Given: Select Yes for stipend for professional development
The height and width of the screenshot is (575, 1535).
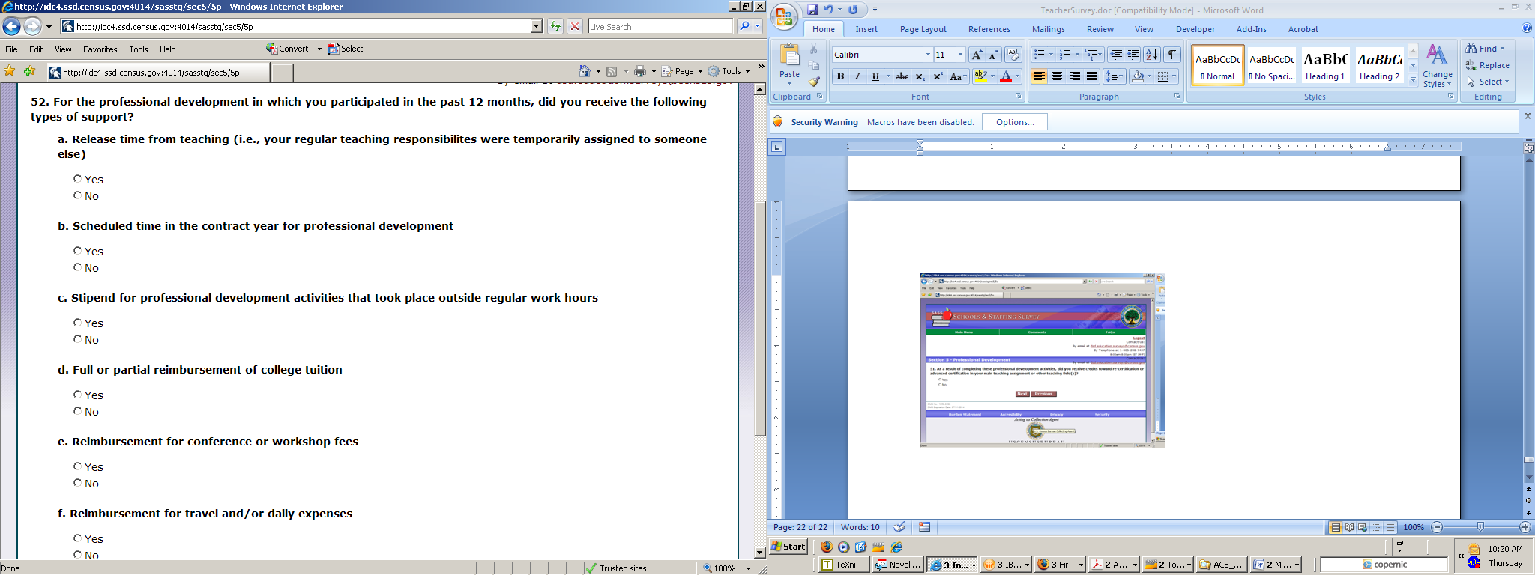Looking at the screenshot, I should click(x=77, y=323).
